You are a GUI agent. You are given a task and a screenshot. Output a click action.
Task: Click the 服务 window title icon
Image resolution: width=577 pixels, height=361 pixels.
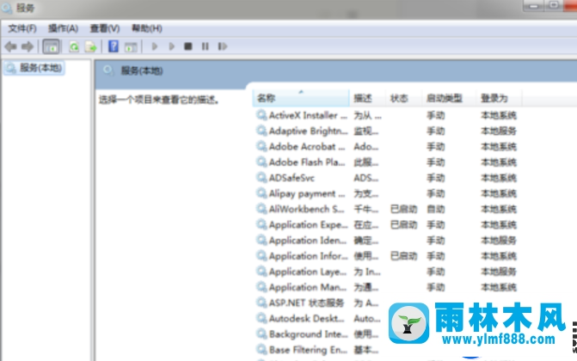[x=7, y=8]
